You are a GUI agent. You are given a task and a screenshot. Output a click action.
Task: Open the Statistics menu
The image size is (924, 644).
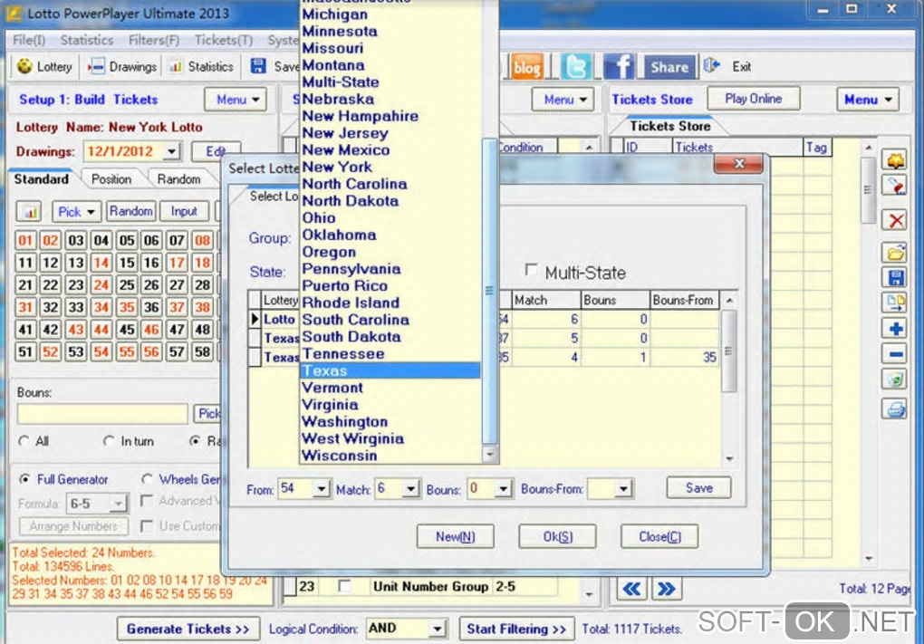tap(87, 40)
